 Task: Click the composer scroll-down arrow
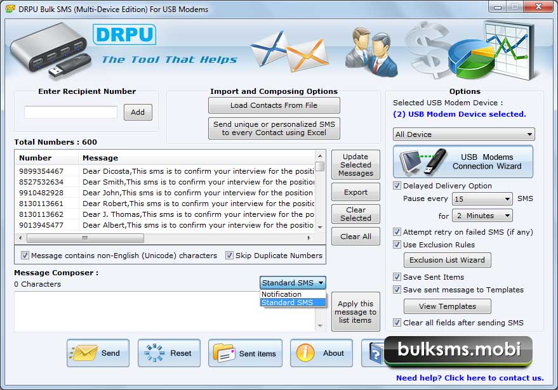(x=320, y=326)
